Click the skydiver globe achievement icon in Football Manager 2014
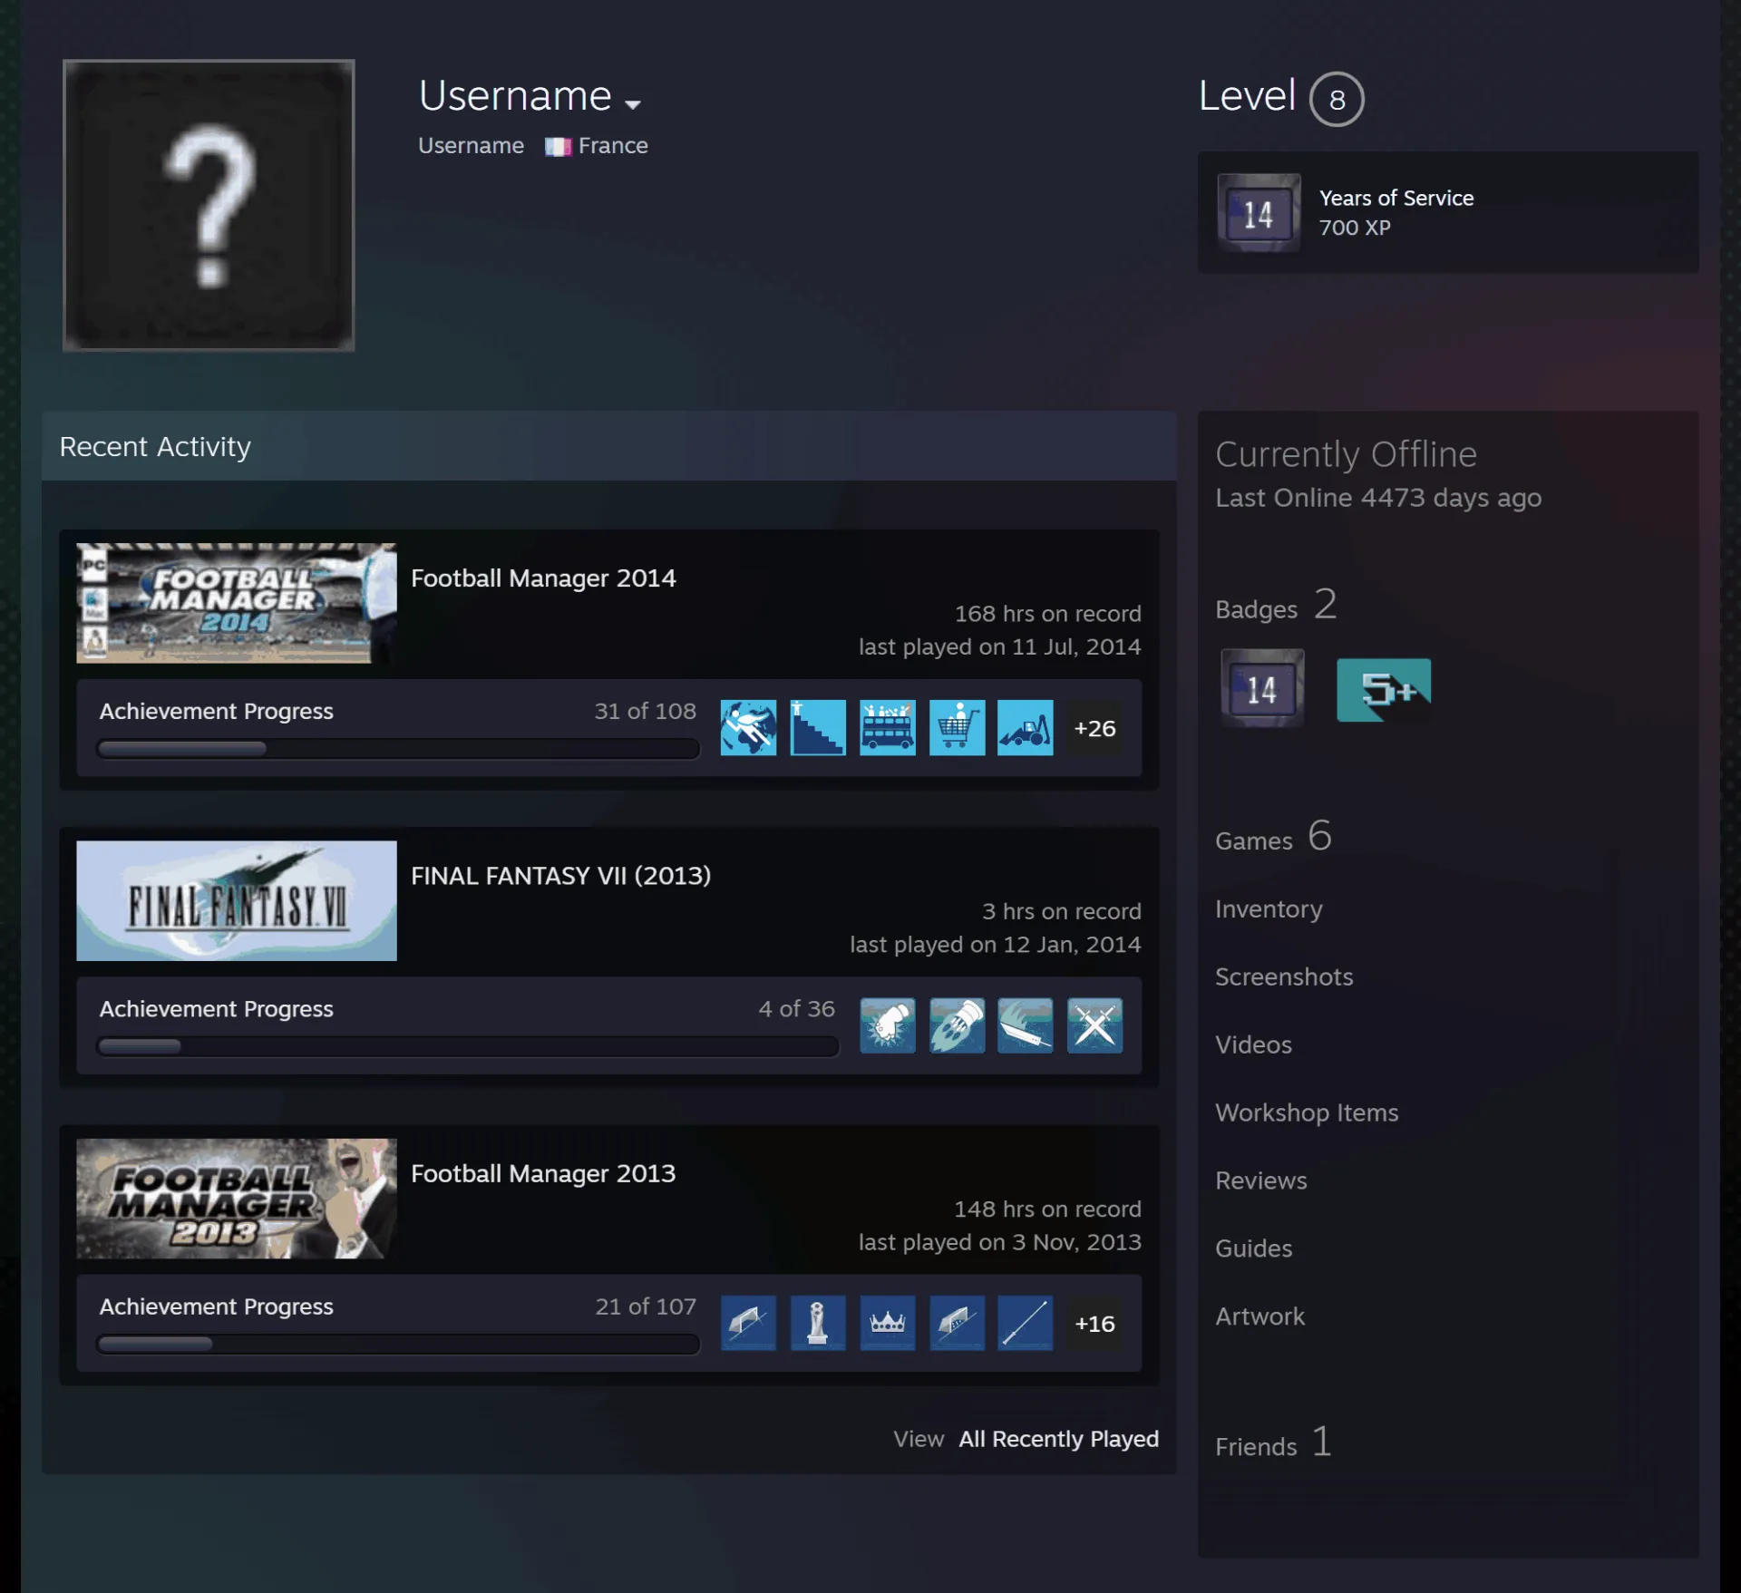The height and width of the screenshot is (1593, 1741). [748, 727]
